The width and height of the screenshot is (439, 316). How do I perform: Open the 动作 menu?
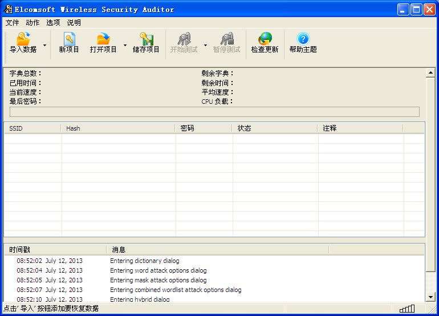(32, 23)
